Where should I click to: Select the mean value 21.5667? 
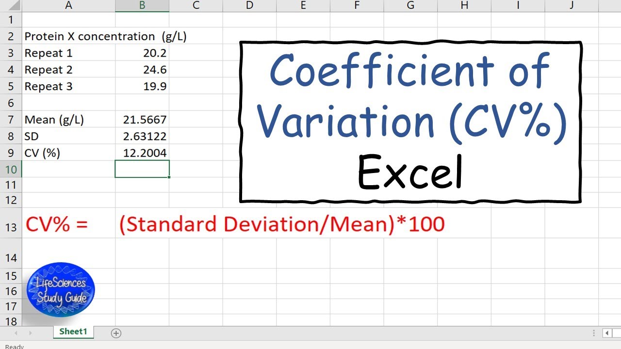coord(142,119)
